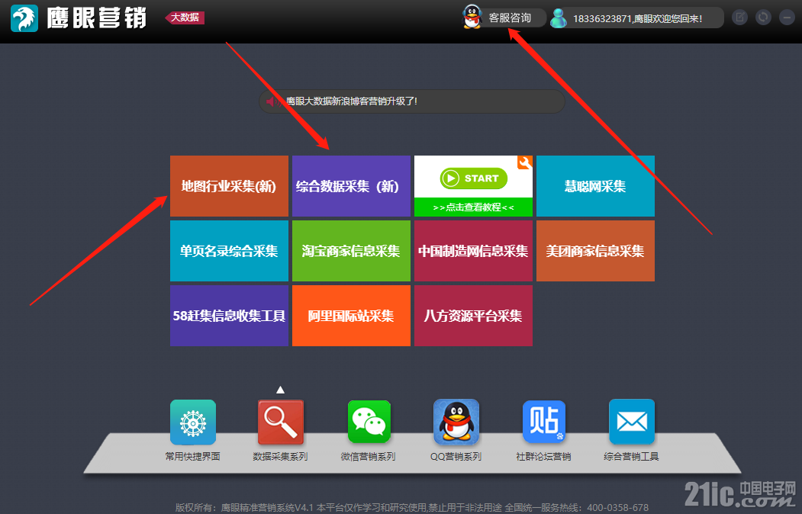Open 淘宝商家信息采集 tile

click(x=351, y=251)
